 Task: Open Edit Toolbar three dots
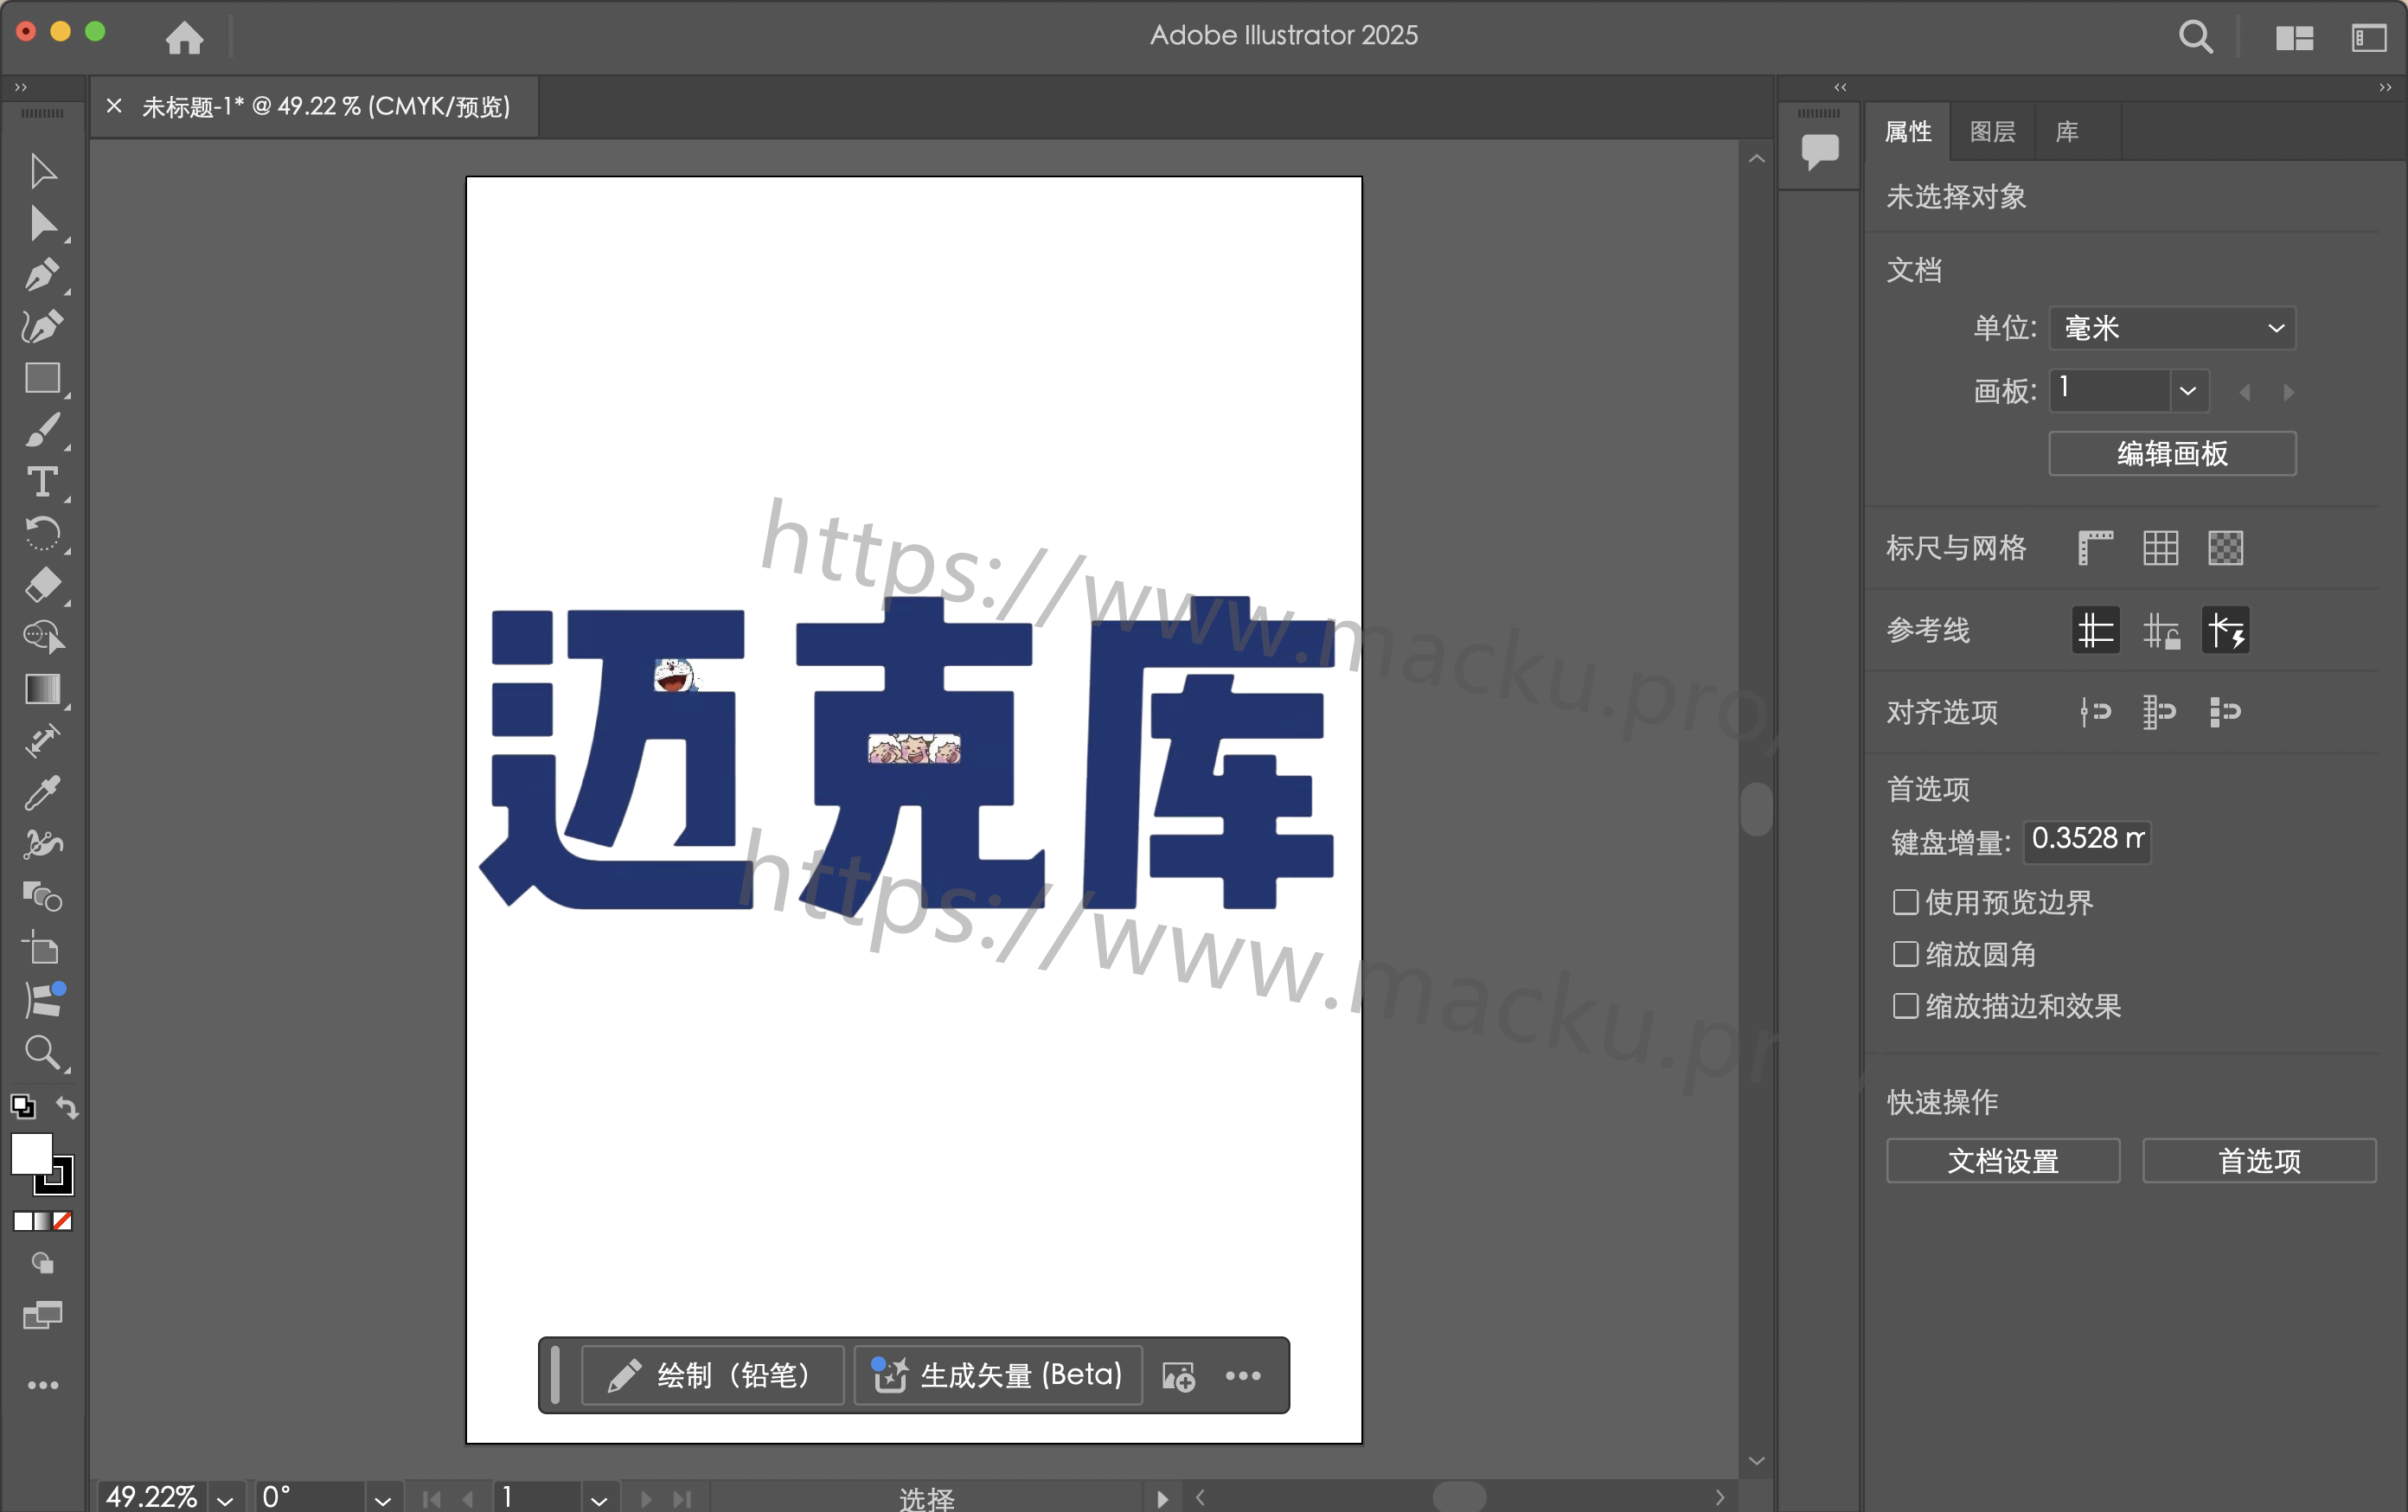[x=42, y=1386]
